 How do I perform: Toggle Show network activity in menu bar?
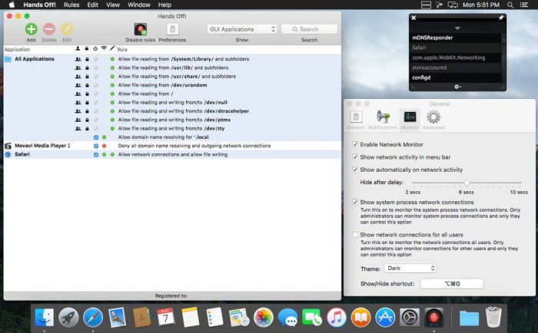coord(354,157)
